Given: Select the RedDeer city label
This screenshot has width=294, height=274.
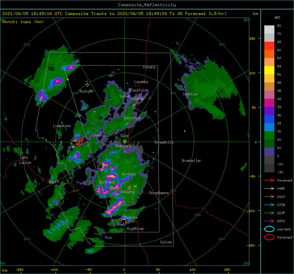Looking at the screenshot, I should 139,99.
